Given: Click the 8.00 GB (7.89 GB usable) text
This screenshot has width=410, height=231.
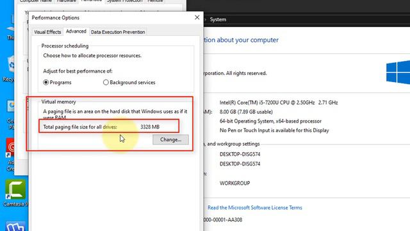Looking at the screenshot, I should tap(246, 112).
